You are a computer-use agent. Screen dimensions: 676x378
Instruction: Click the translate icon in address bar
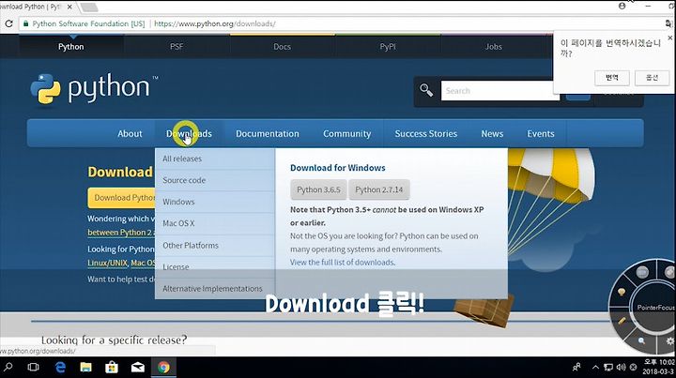tap(668, 23)
